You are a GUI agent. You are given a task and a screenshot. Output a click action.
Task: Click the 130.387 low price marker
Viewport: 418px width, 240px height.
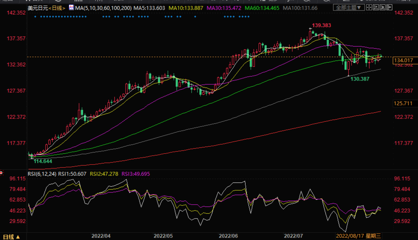360,79
